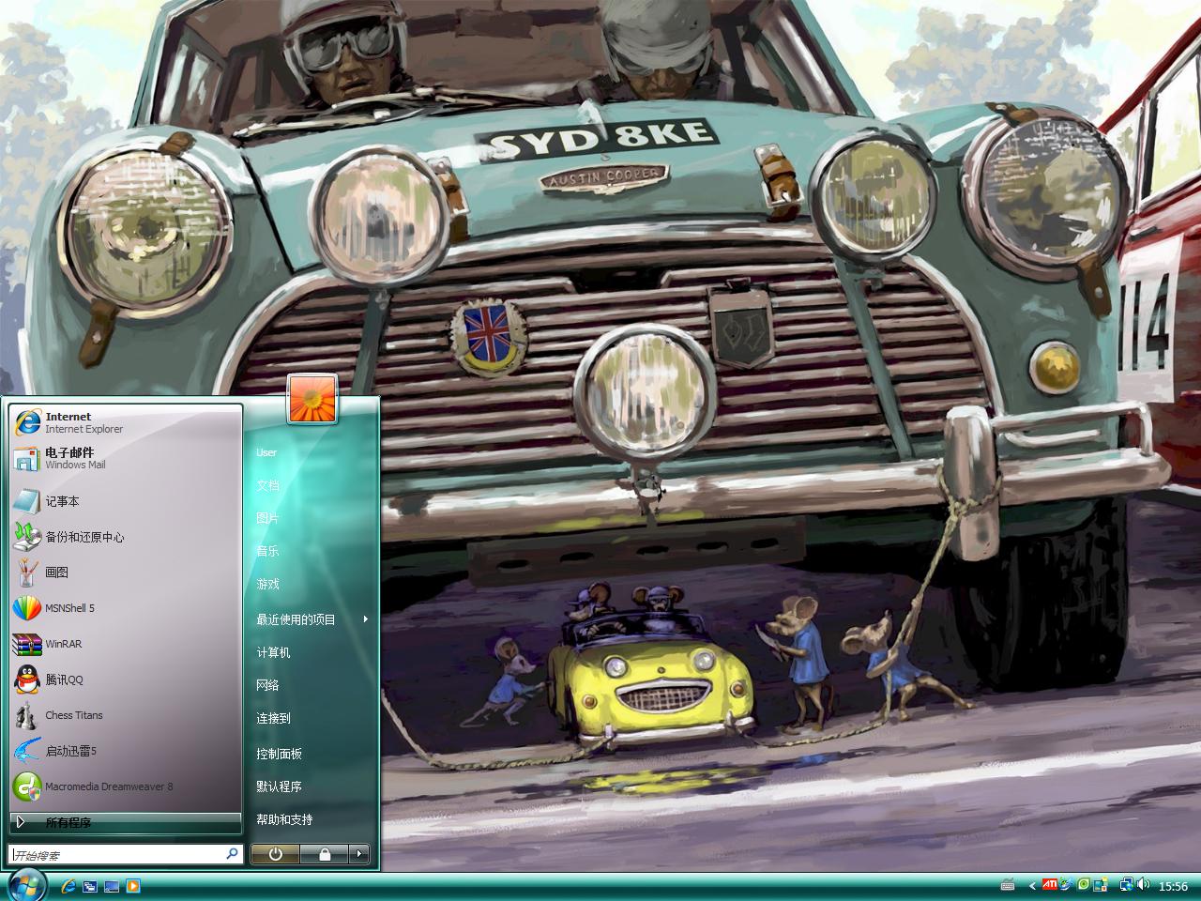Click the power sleep button
The image size is (1201, 901).
coord(275,854)
